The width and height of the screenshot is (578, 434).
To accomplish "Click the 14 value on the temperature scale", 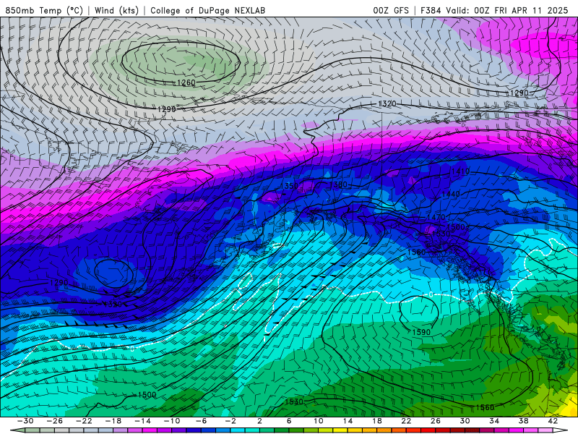I will click(348, 421).
